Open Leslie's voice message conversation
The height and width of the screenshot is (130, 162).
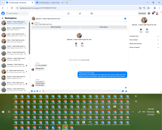pos(14,41)
